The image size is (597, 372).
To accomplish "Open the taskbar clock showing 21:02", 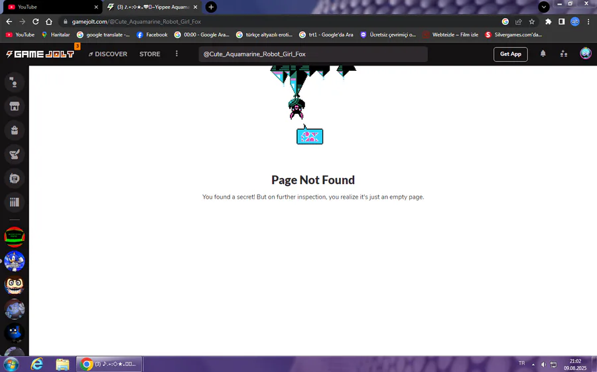I will 575,365.
